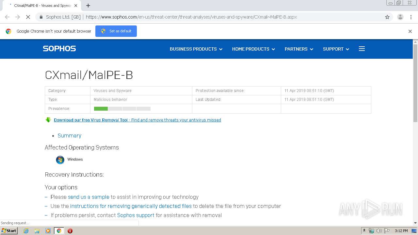Bookmark this page with the star
This screenshot has height=235, width=418.
click(387, 17)
